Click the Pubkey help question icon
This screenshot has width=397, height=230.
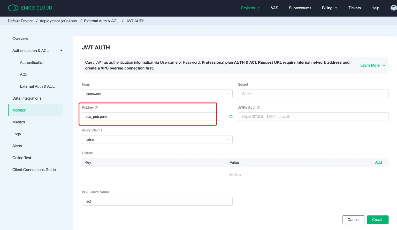[97, 107]
